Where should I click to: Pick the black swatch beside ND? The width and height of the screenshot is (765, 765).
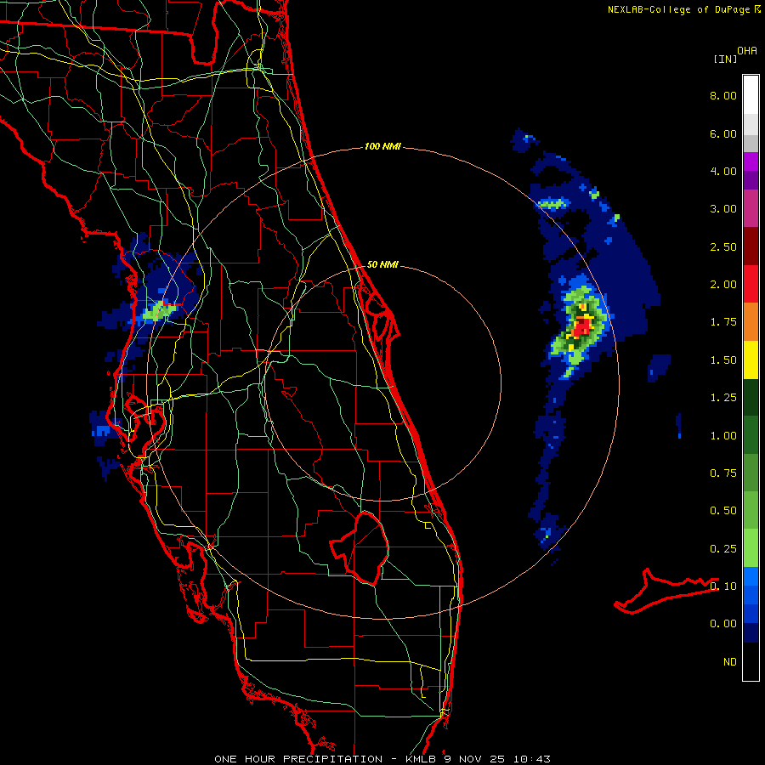(751, 661)
